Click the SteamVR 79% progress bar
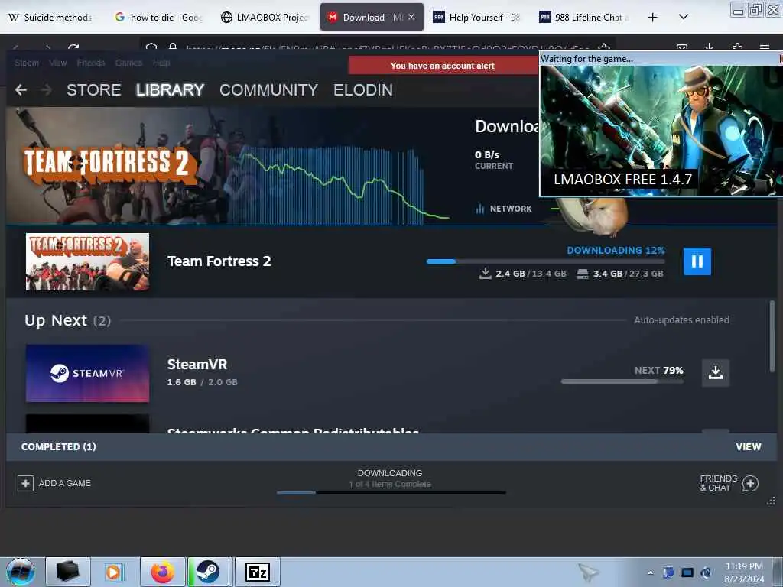This screenshot has height=587, width=783. (622, 381)
